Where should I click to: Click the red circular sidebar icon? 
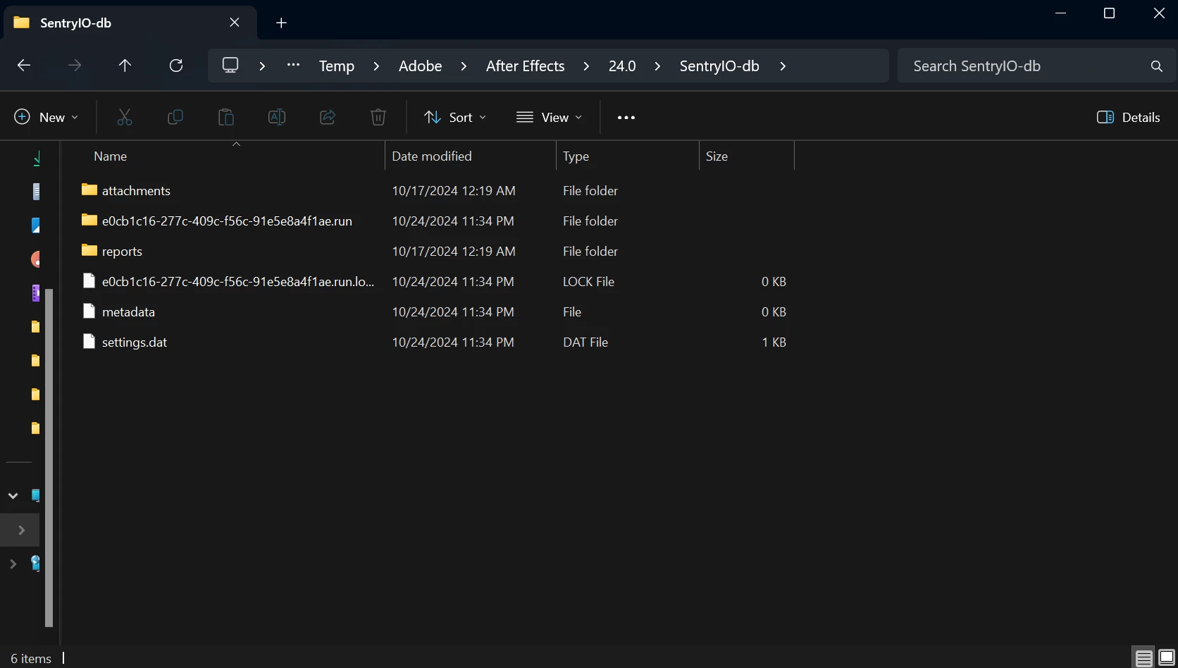pos(36,259)
